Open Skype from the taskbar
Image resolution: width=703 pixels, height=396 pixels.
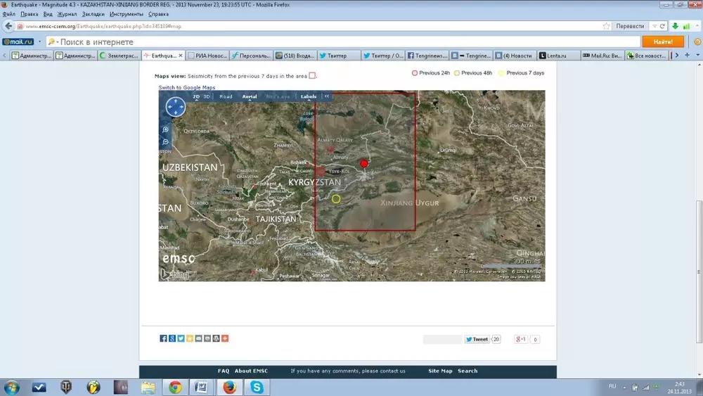click(x=257, y=387)
